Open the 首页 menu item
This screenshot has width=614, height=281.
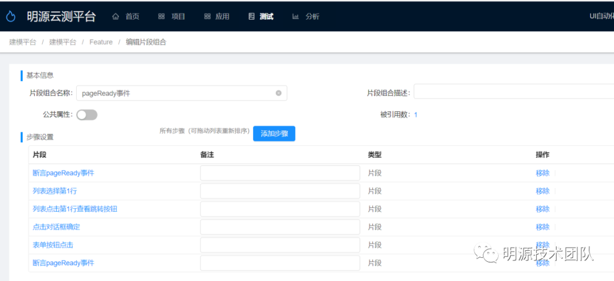tap(132, 16)
